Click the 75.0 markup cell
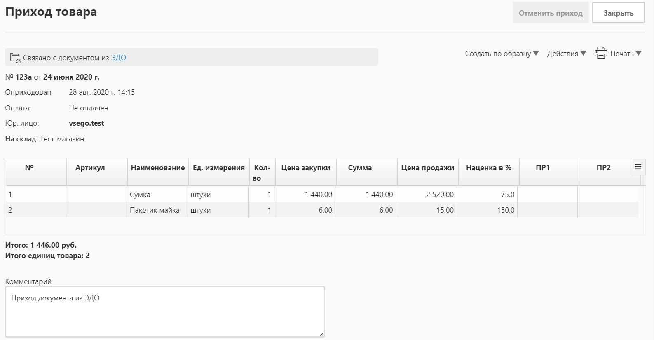The height and width of the screenshot is (340, 654). pos(487,194)
